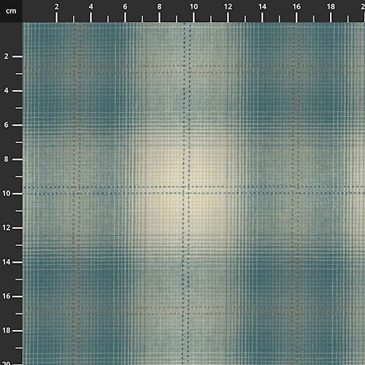Select the 6 mark on horizontal ruler
This screenshot has height=365, width=365.
pos(125,7)
